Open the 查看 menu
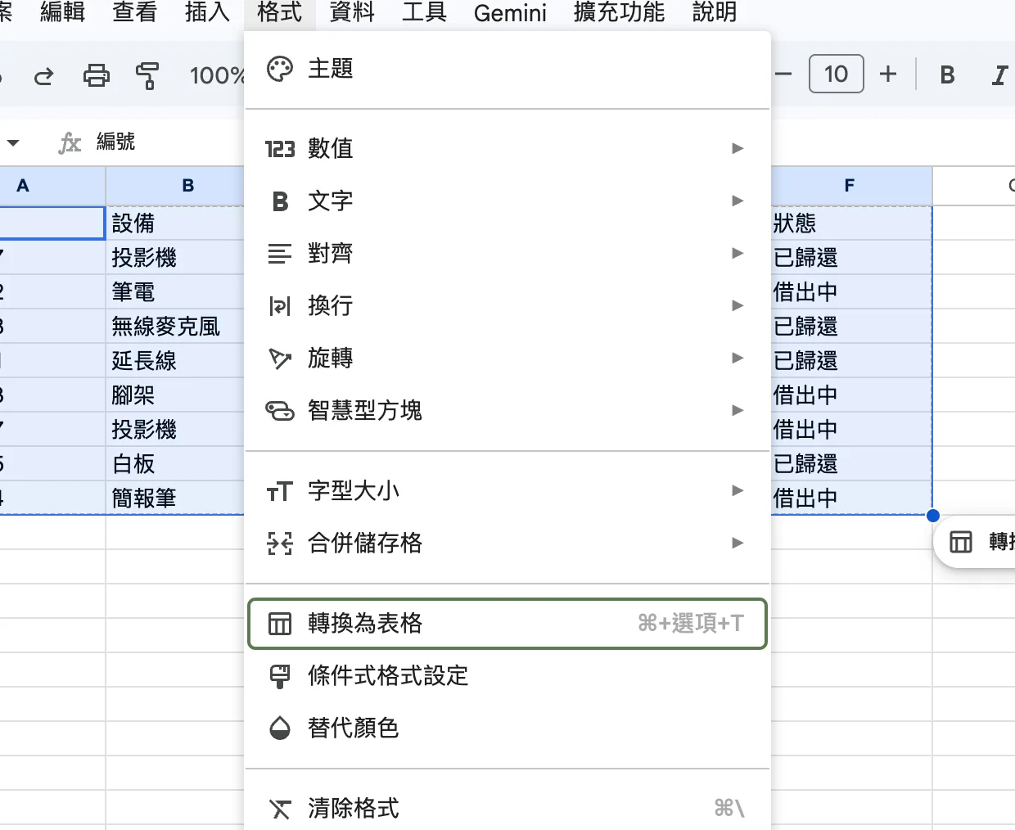 (135, 12)
